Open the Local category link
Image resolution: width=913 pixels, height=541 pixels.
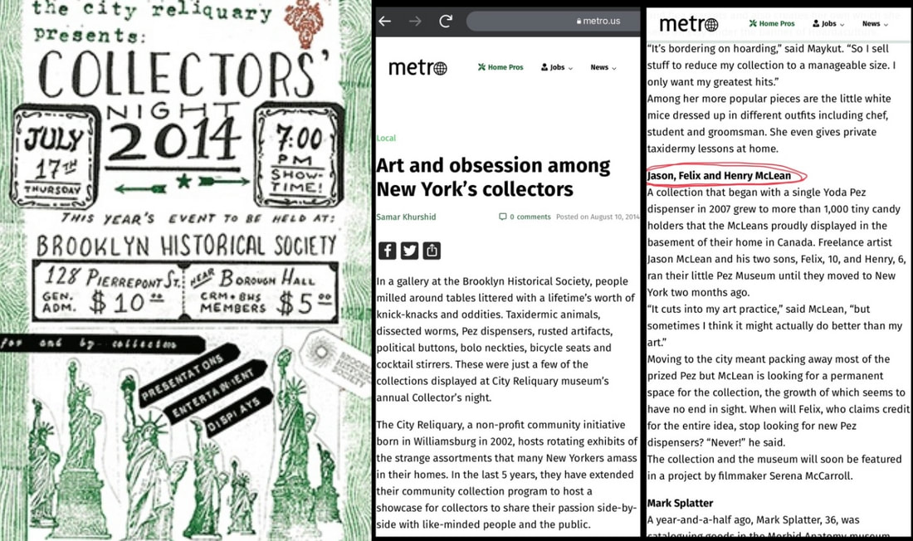point(386,138)
